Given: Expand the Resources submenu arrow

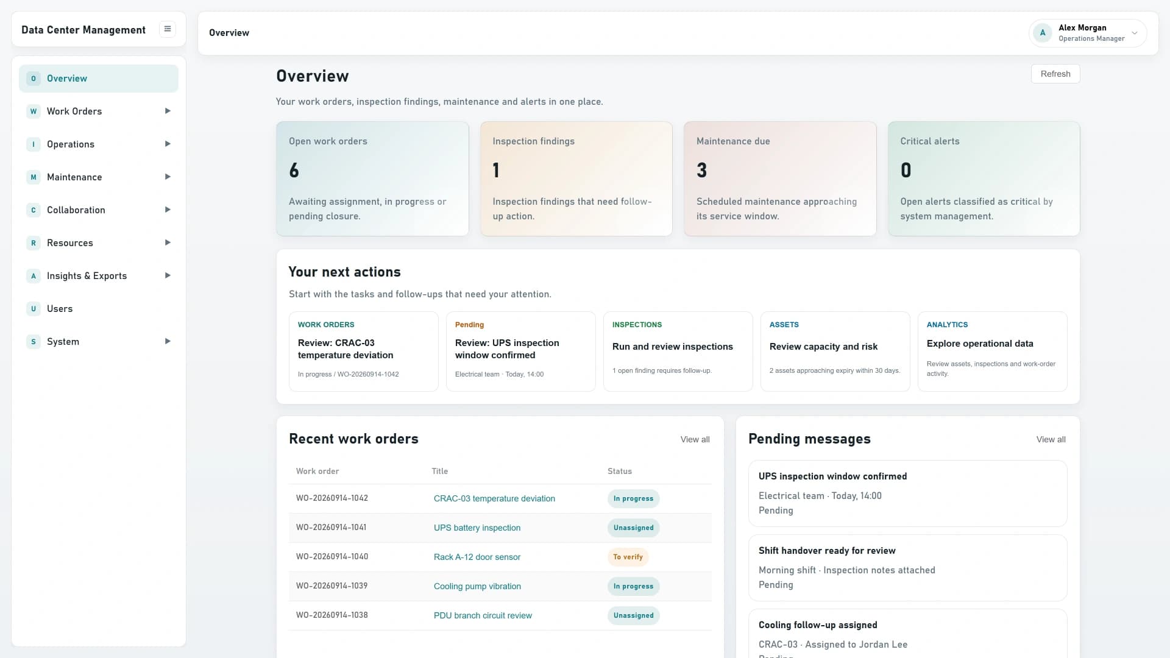Looking at the screenshot, I should [x=168, y=242].
